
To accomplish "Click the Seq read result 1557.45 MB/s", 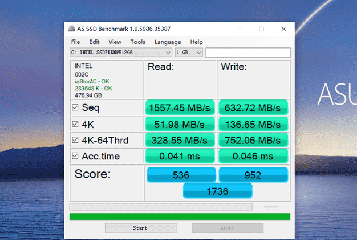I will tap(180, 107).
